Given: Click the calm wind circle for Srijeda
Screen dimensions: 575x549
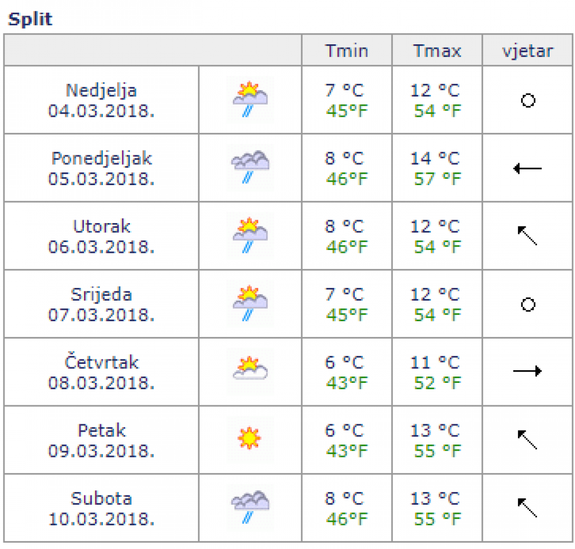Looking at the screenshot, I should point(528,304).
